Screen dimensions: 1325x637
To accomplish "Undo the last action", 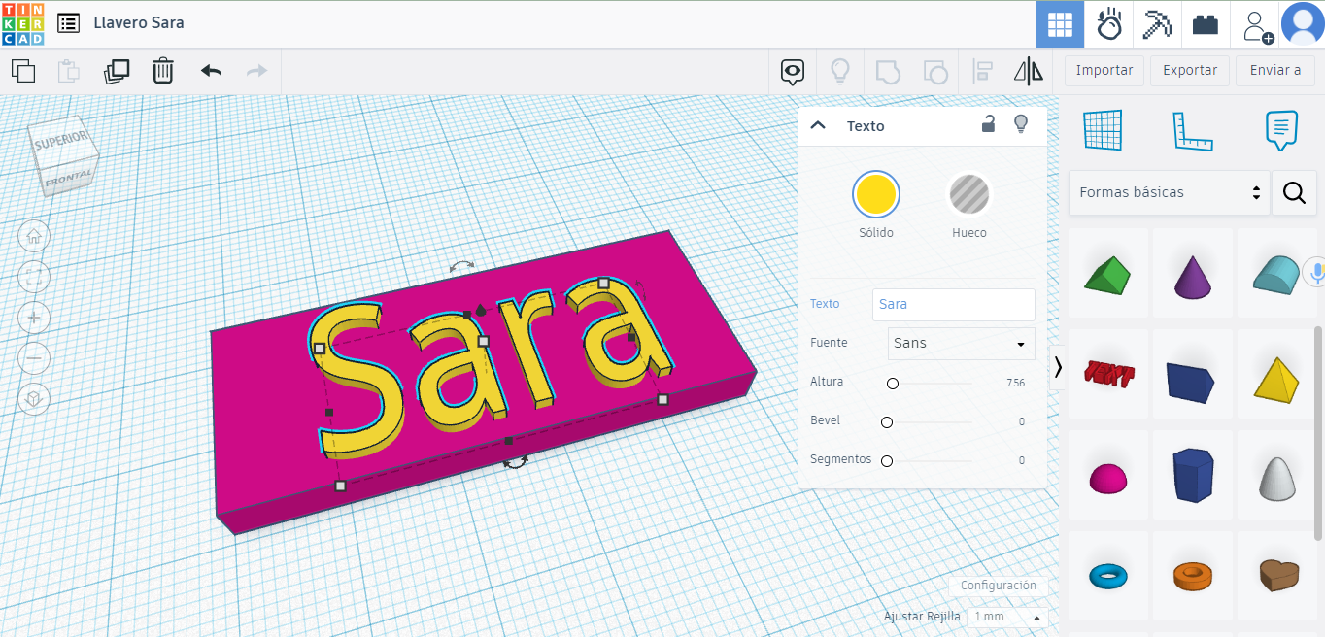I will pos(210,70).
